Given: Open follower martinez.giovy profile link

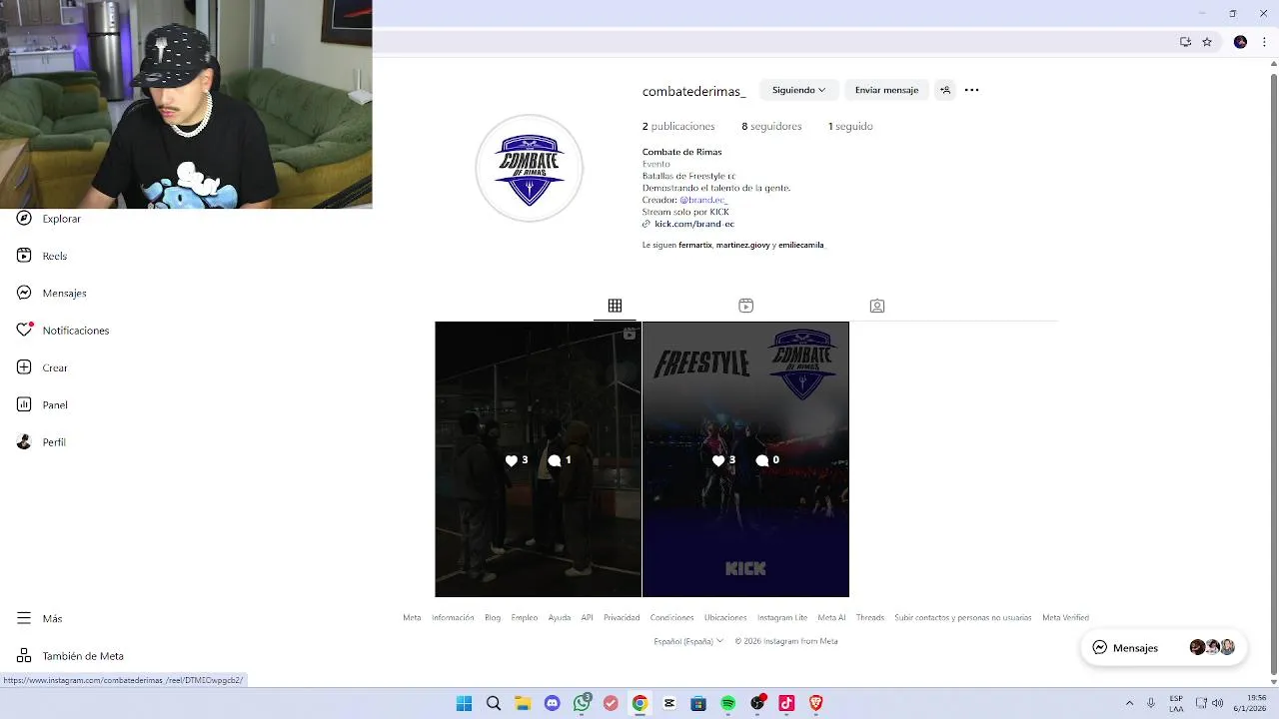Looking at the screenshot, I should (743, 245).
